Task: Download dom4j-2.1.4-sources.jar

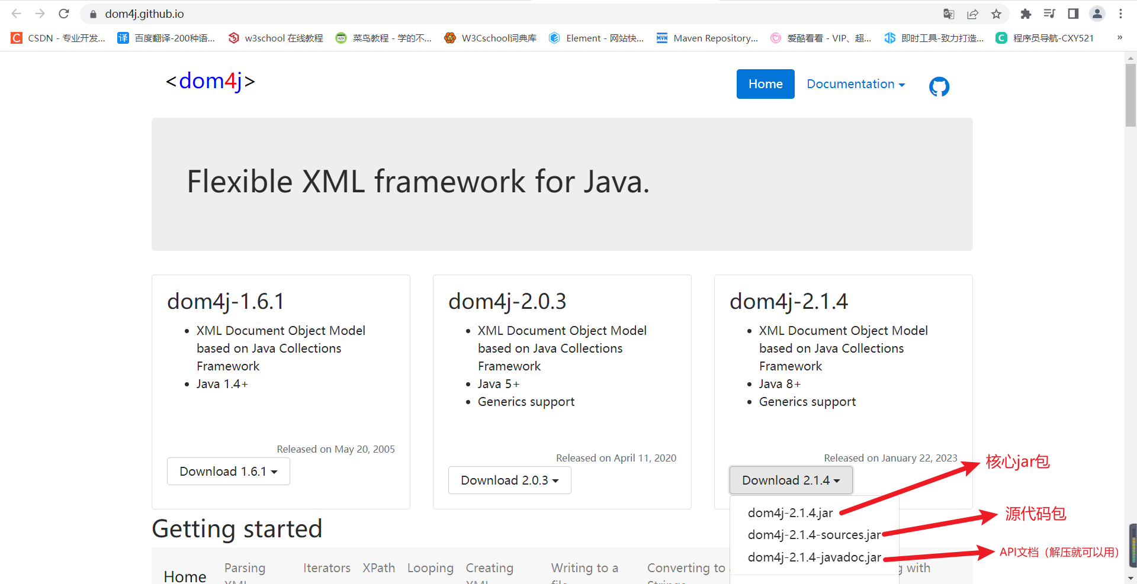Action: 814,534
